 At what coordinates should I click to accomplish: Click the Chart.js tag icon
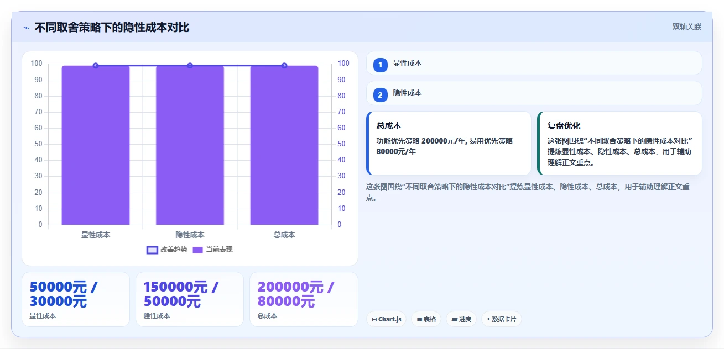click(x=374, y=319)
